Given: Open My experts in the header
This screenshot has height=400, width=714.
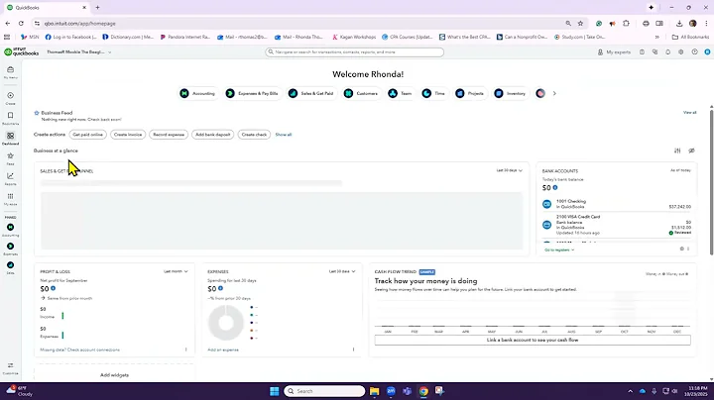Looking at the screenshot, I should click(x=614, y=52).
